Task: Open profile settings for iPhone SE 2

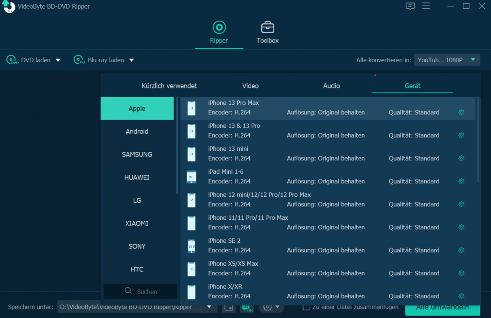Action: coord(461,250)
